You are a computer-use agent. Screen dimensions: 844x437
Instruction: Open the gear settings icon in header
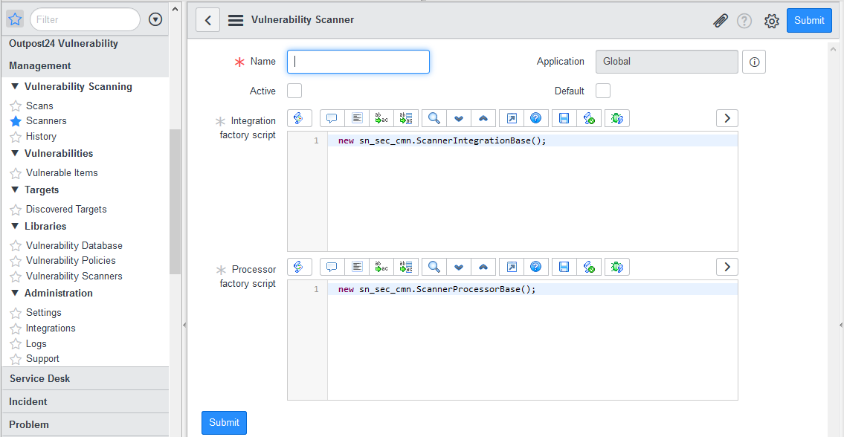coord(771,21)
